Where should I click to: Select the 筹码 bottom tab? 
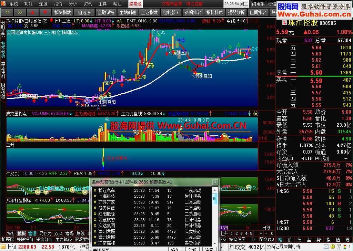click(x=69, y=233)
